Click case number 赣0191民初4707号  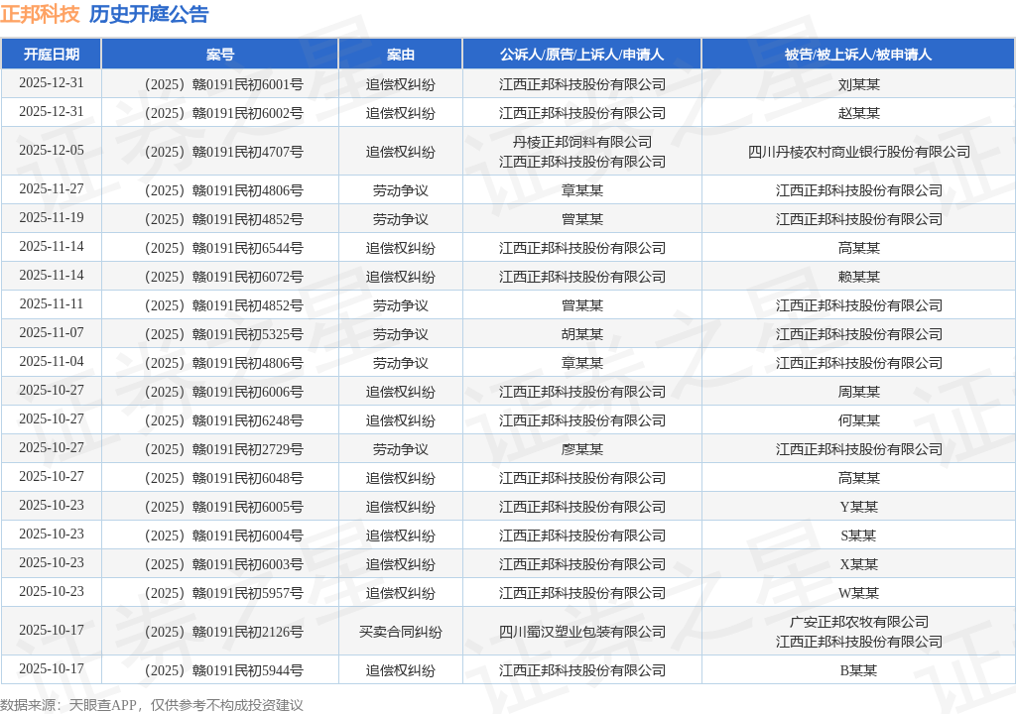[x=223, y=152]
